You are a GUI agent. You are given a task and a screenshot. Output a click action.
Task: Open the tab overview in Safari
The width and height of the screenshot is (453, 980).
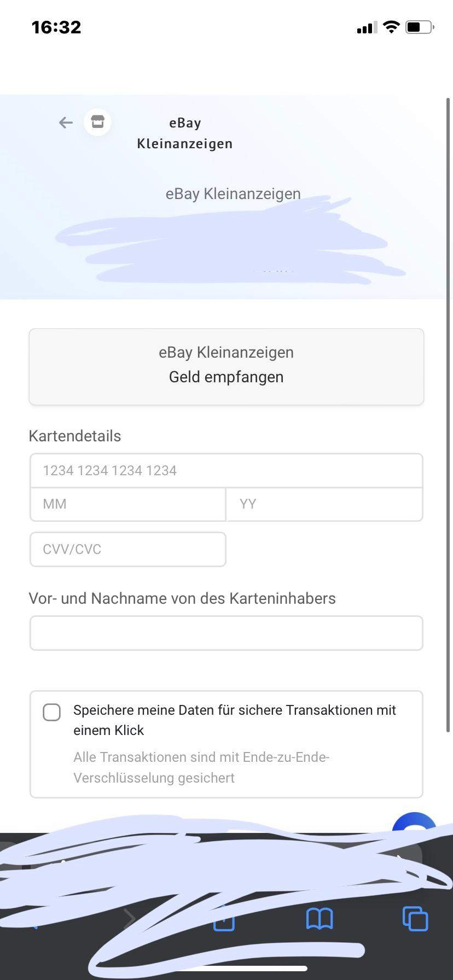415,919
